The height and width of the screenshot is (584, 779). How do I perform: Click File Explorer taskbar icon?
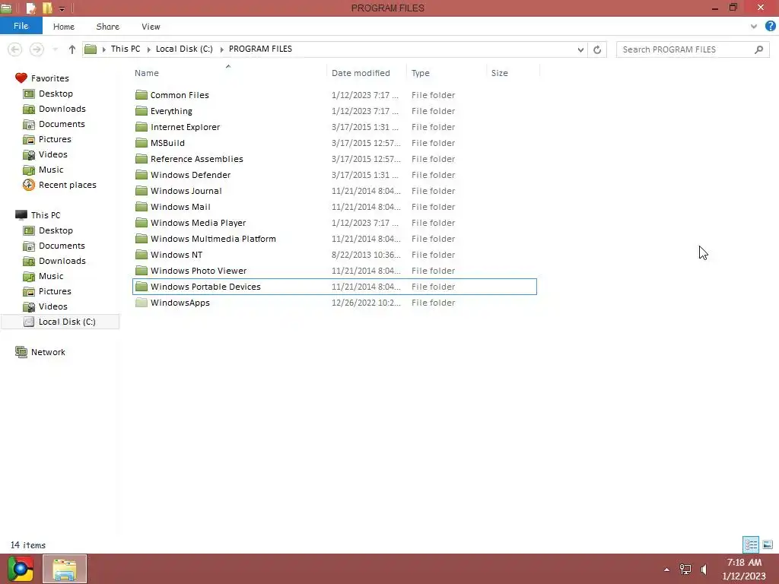click(65, 569)
